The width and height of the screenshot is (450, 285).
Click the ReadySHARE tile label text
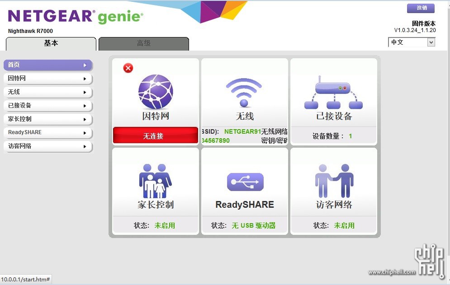pos(245,205)
